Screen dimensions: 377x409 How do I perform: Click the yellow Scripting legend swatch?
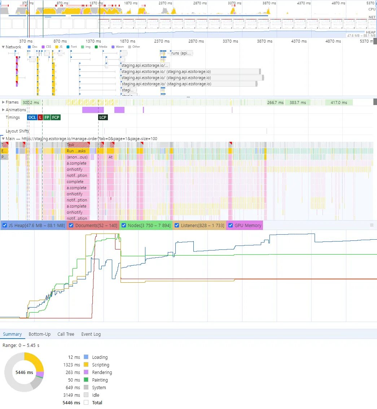pos(86,365)
